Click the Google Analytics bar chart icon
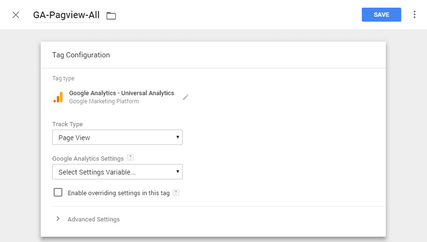Image resolution: width=427 pixels, height=242 pixels. (58, 98)
